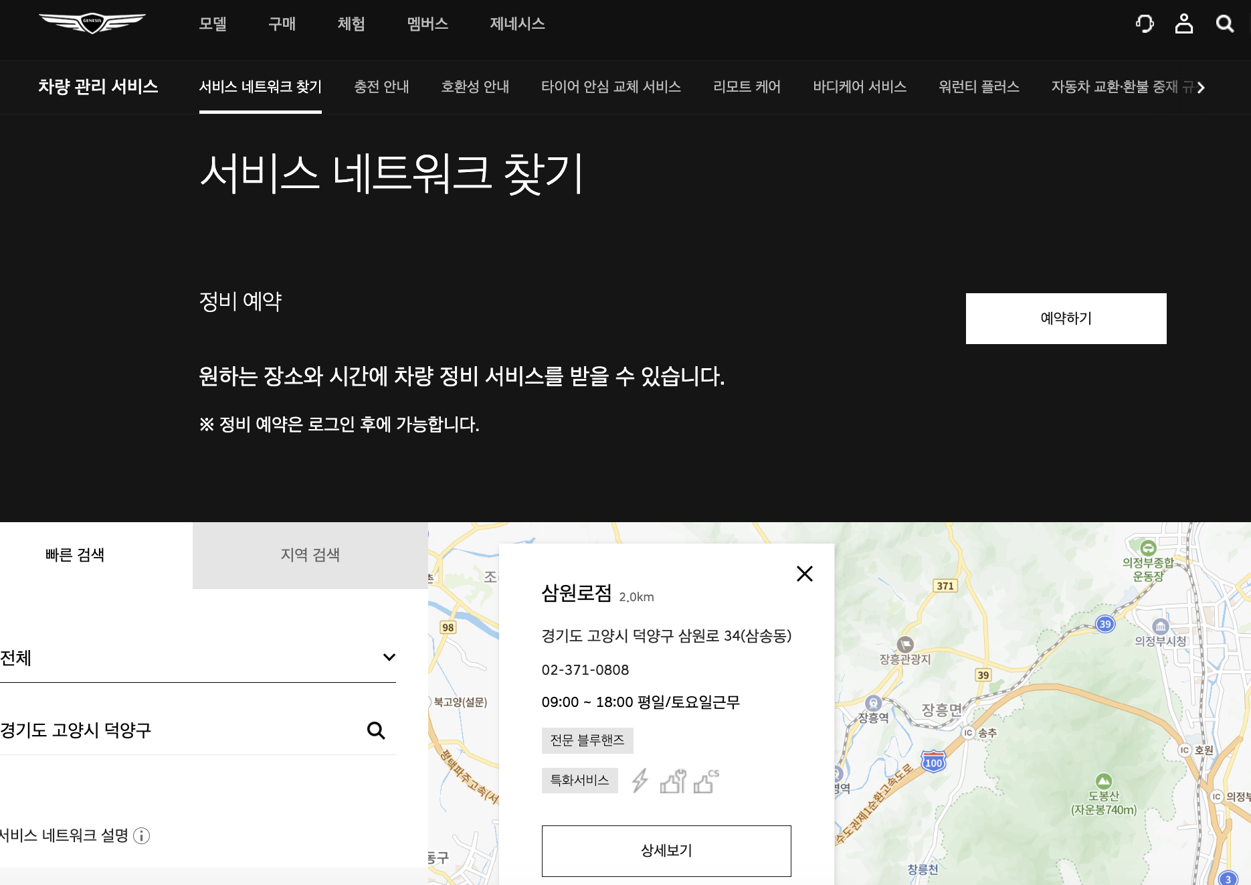
Task: Click the lightning bolt service icon
Action: (640, 781)
